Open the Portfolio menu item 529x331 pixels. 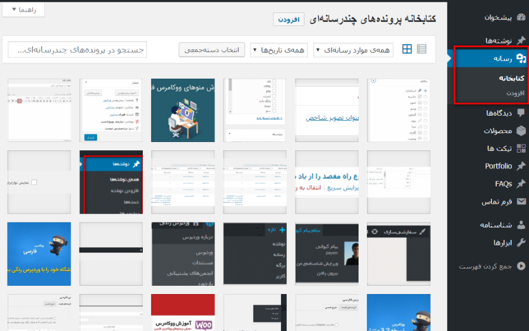pyautogui.click(x=498, y=166)
